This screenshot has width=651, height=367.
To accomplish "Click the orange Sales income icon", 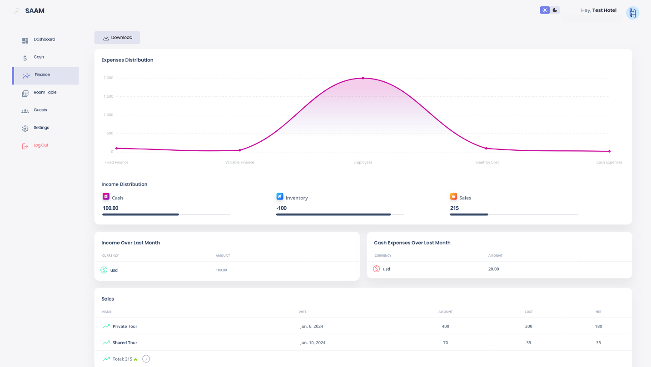I will click(x=453, y=197).
